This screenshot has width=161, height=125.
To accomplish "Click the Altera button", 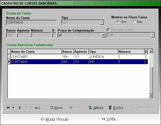I will click(x=96, y=108).
